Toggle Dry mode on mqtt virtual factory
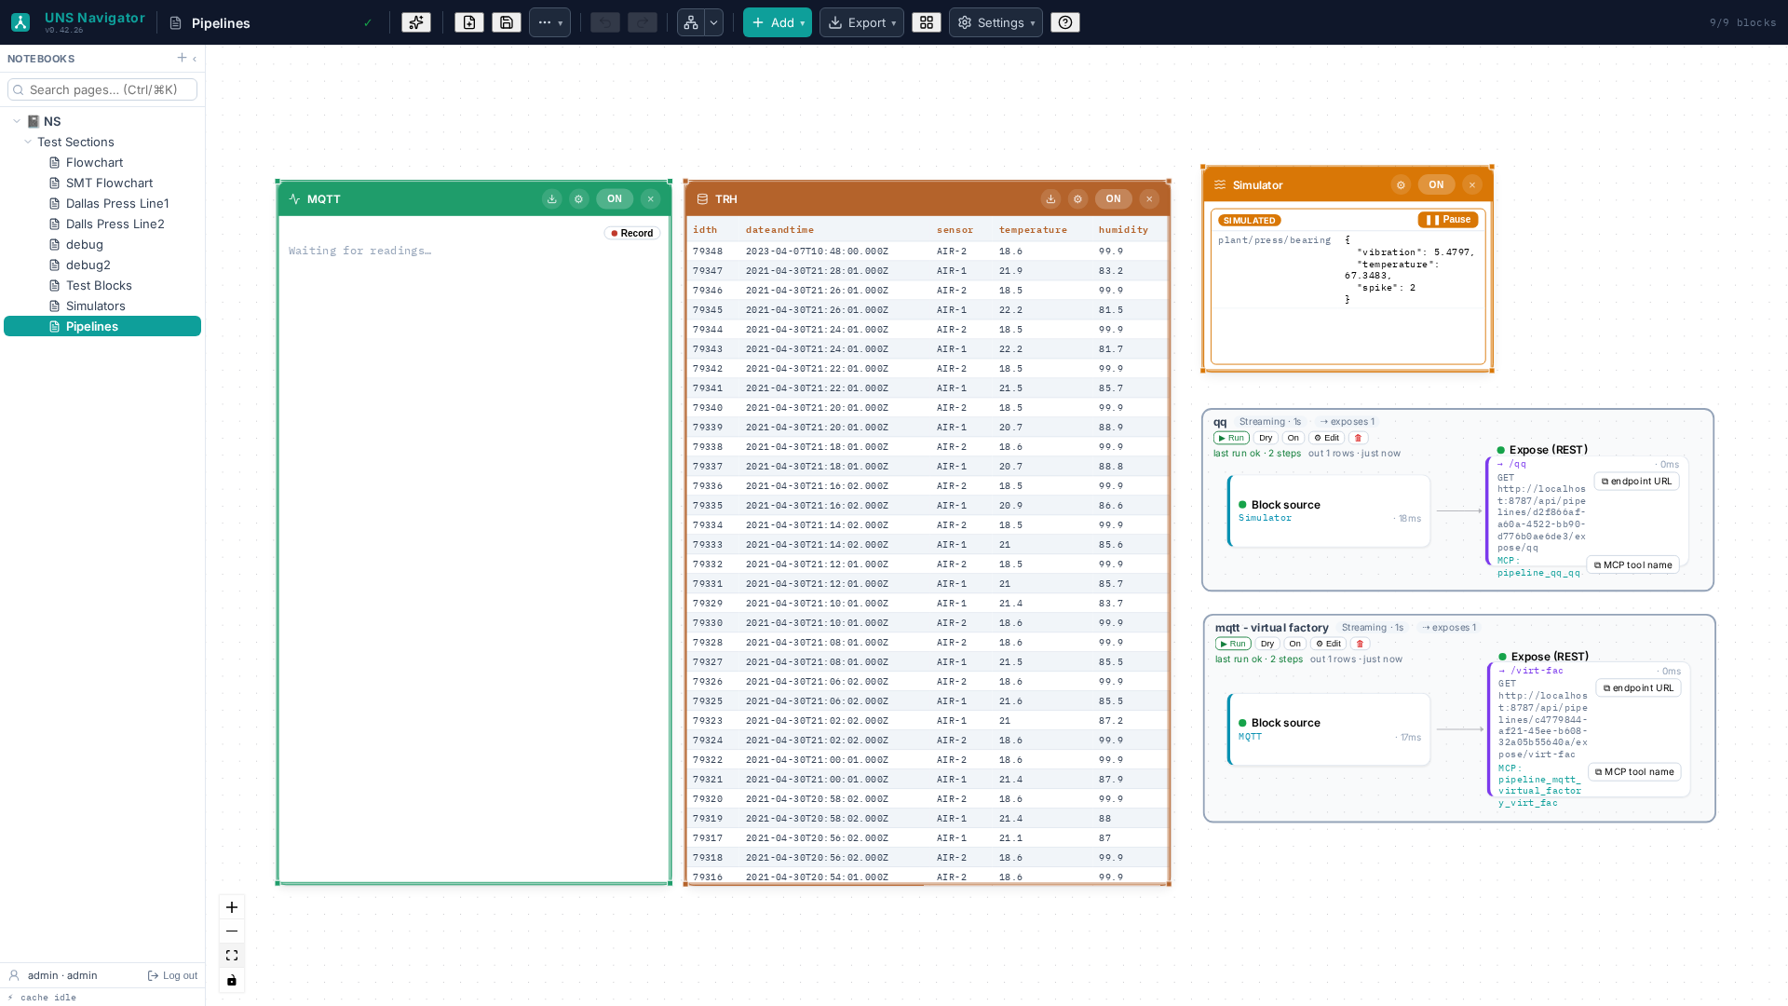Screen dimensions: 1788x1006 (1267, 644)
